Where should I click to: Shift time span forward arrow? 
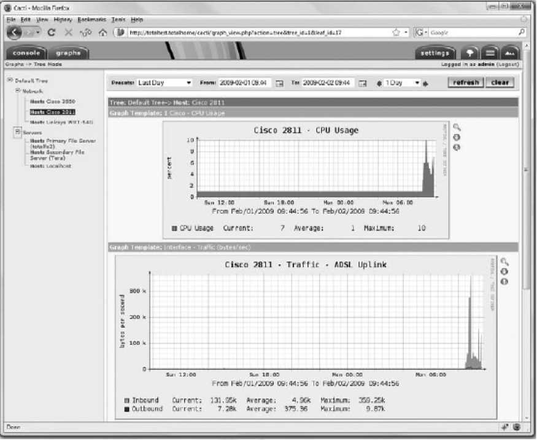click(x=426, y=83)
